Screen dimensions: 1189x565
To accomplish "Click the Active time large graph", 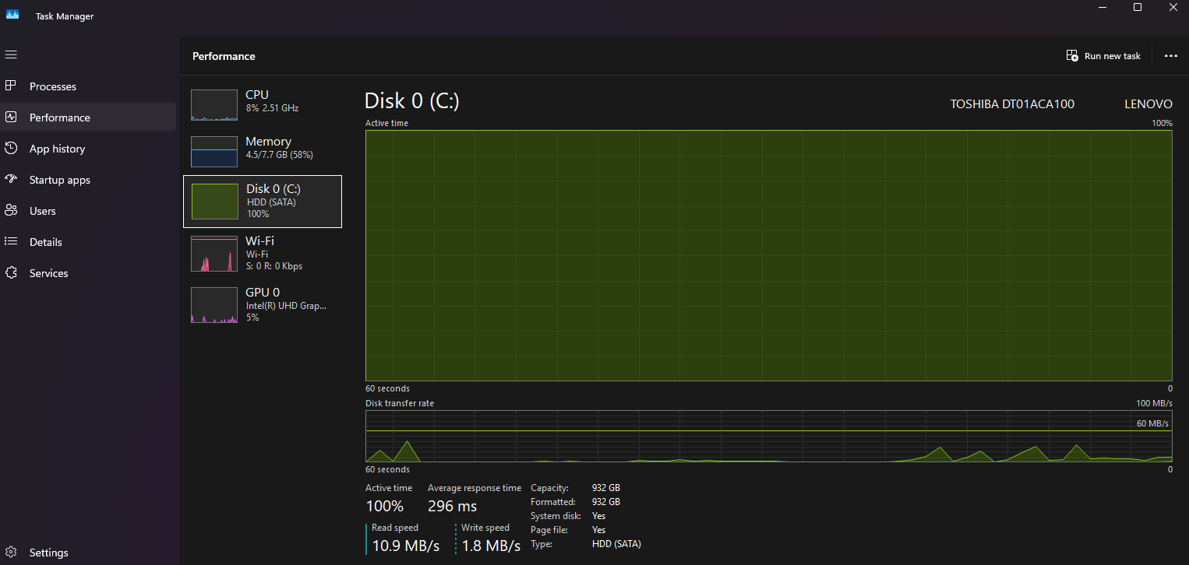I will tap(769, 255).
